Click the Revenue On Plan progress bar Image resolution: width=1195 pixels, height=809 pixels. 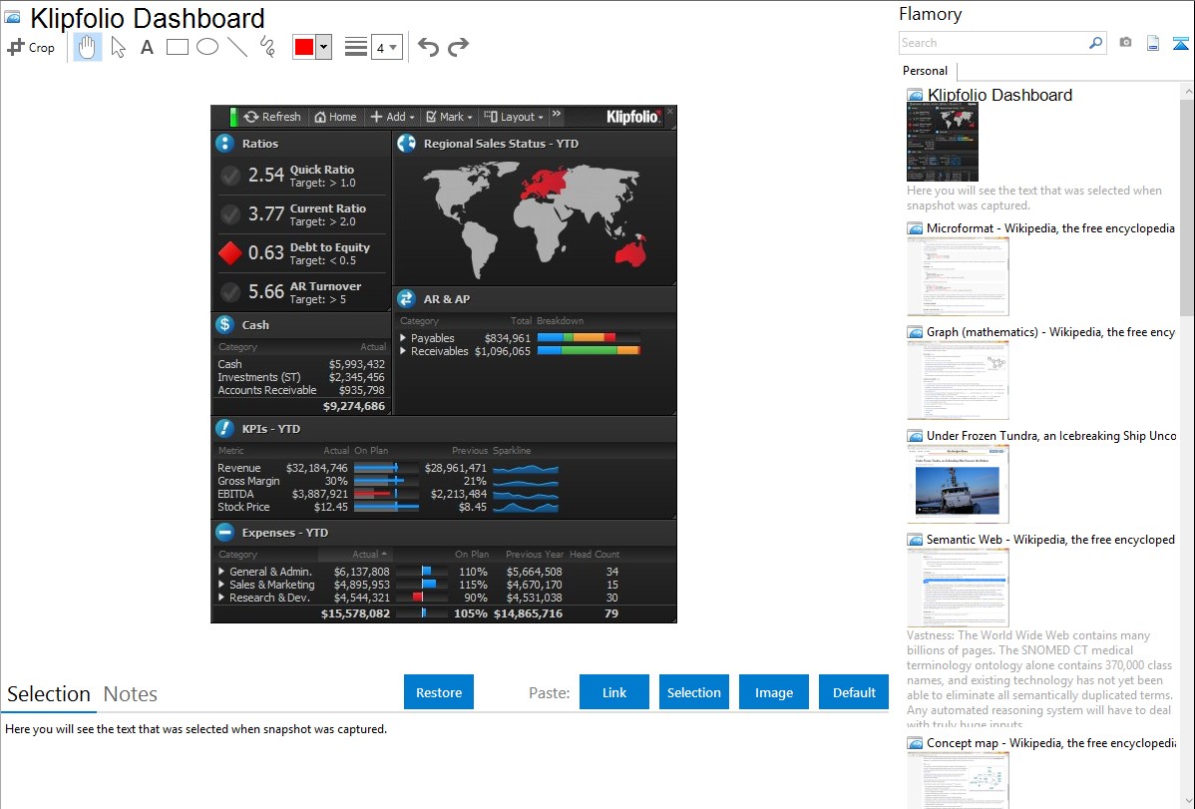coord(386,468)
